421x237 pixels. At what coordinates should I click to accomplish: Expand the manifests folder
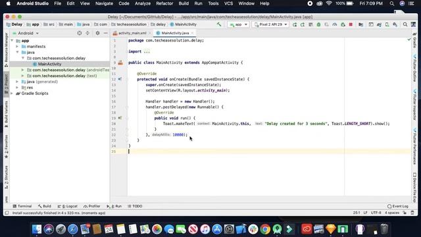pos(17,47)
